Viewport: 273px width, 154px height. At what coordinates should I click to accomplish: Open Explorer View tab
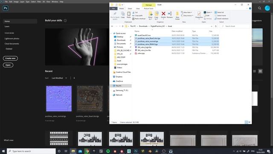[x=138, y=9]
